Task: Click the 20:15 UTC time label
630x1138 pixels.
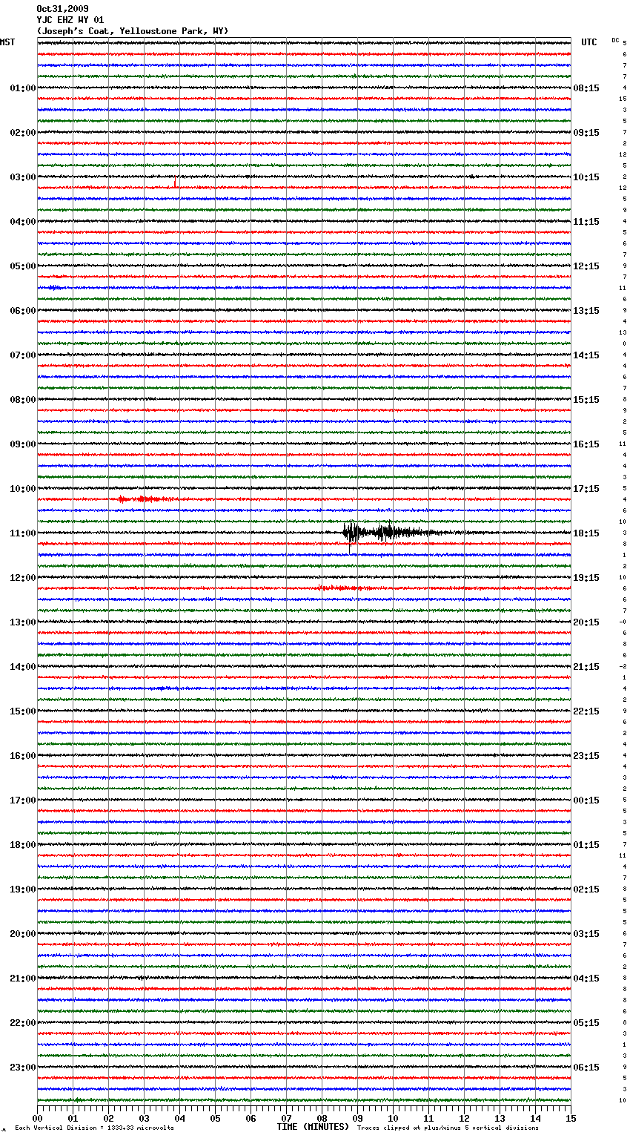Action: click(x=586, y=622)
